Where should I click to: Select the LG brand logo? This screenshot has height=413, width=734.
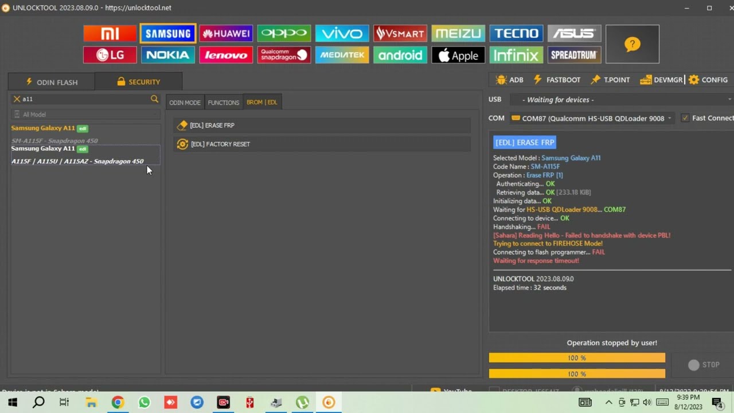pos(110,55)
